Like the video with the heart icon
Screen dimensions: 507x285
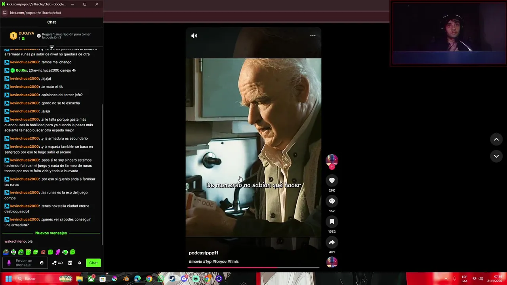(x=332, y=180)
